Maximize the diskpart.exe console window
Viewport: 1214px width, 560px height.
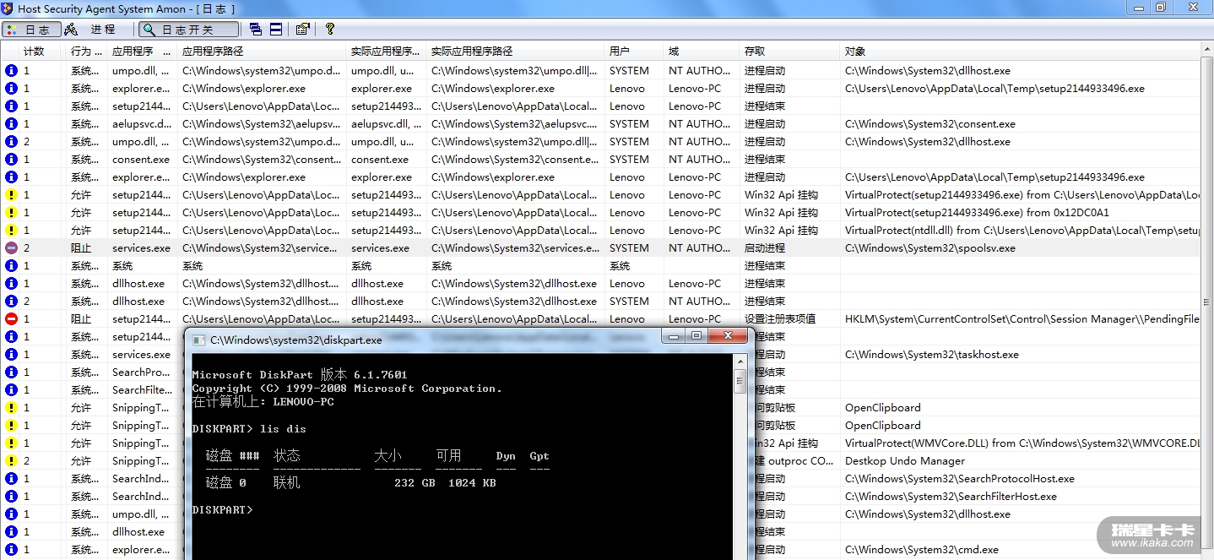click(x=696, y=336)
